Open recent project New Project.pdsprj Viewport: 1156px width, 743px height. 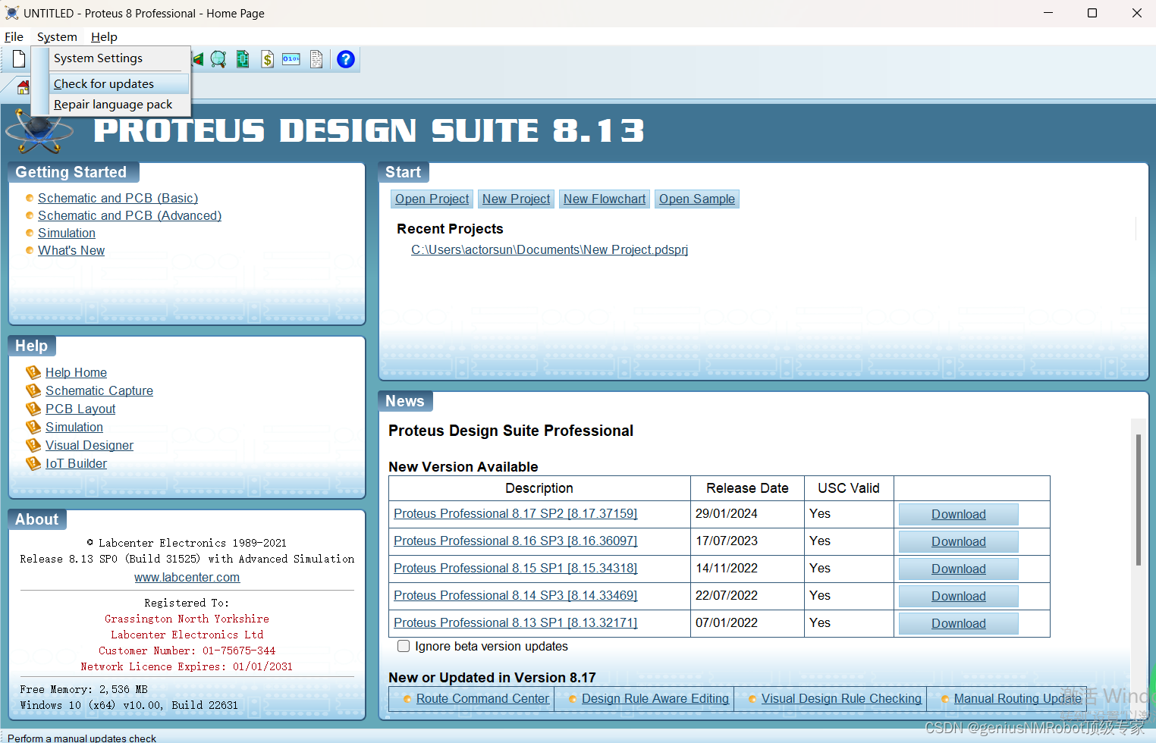coord(549,249)
